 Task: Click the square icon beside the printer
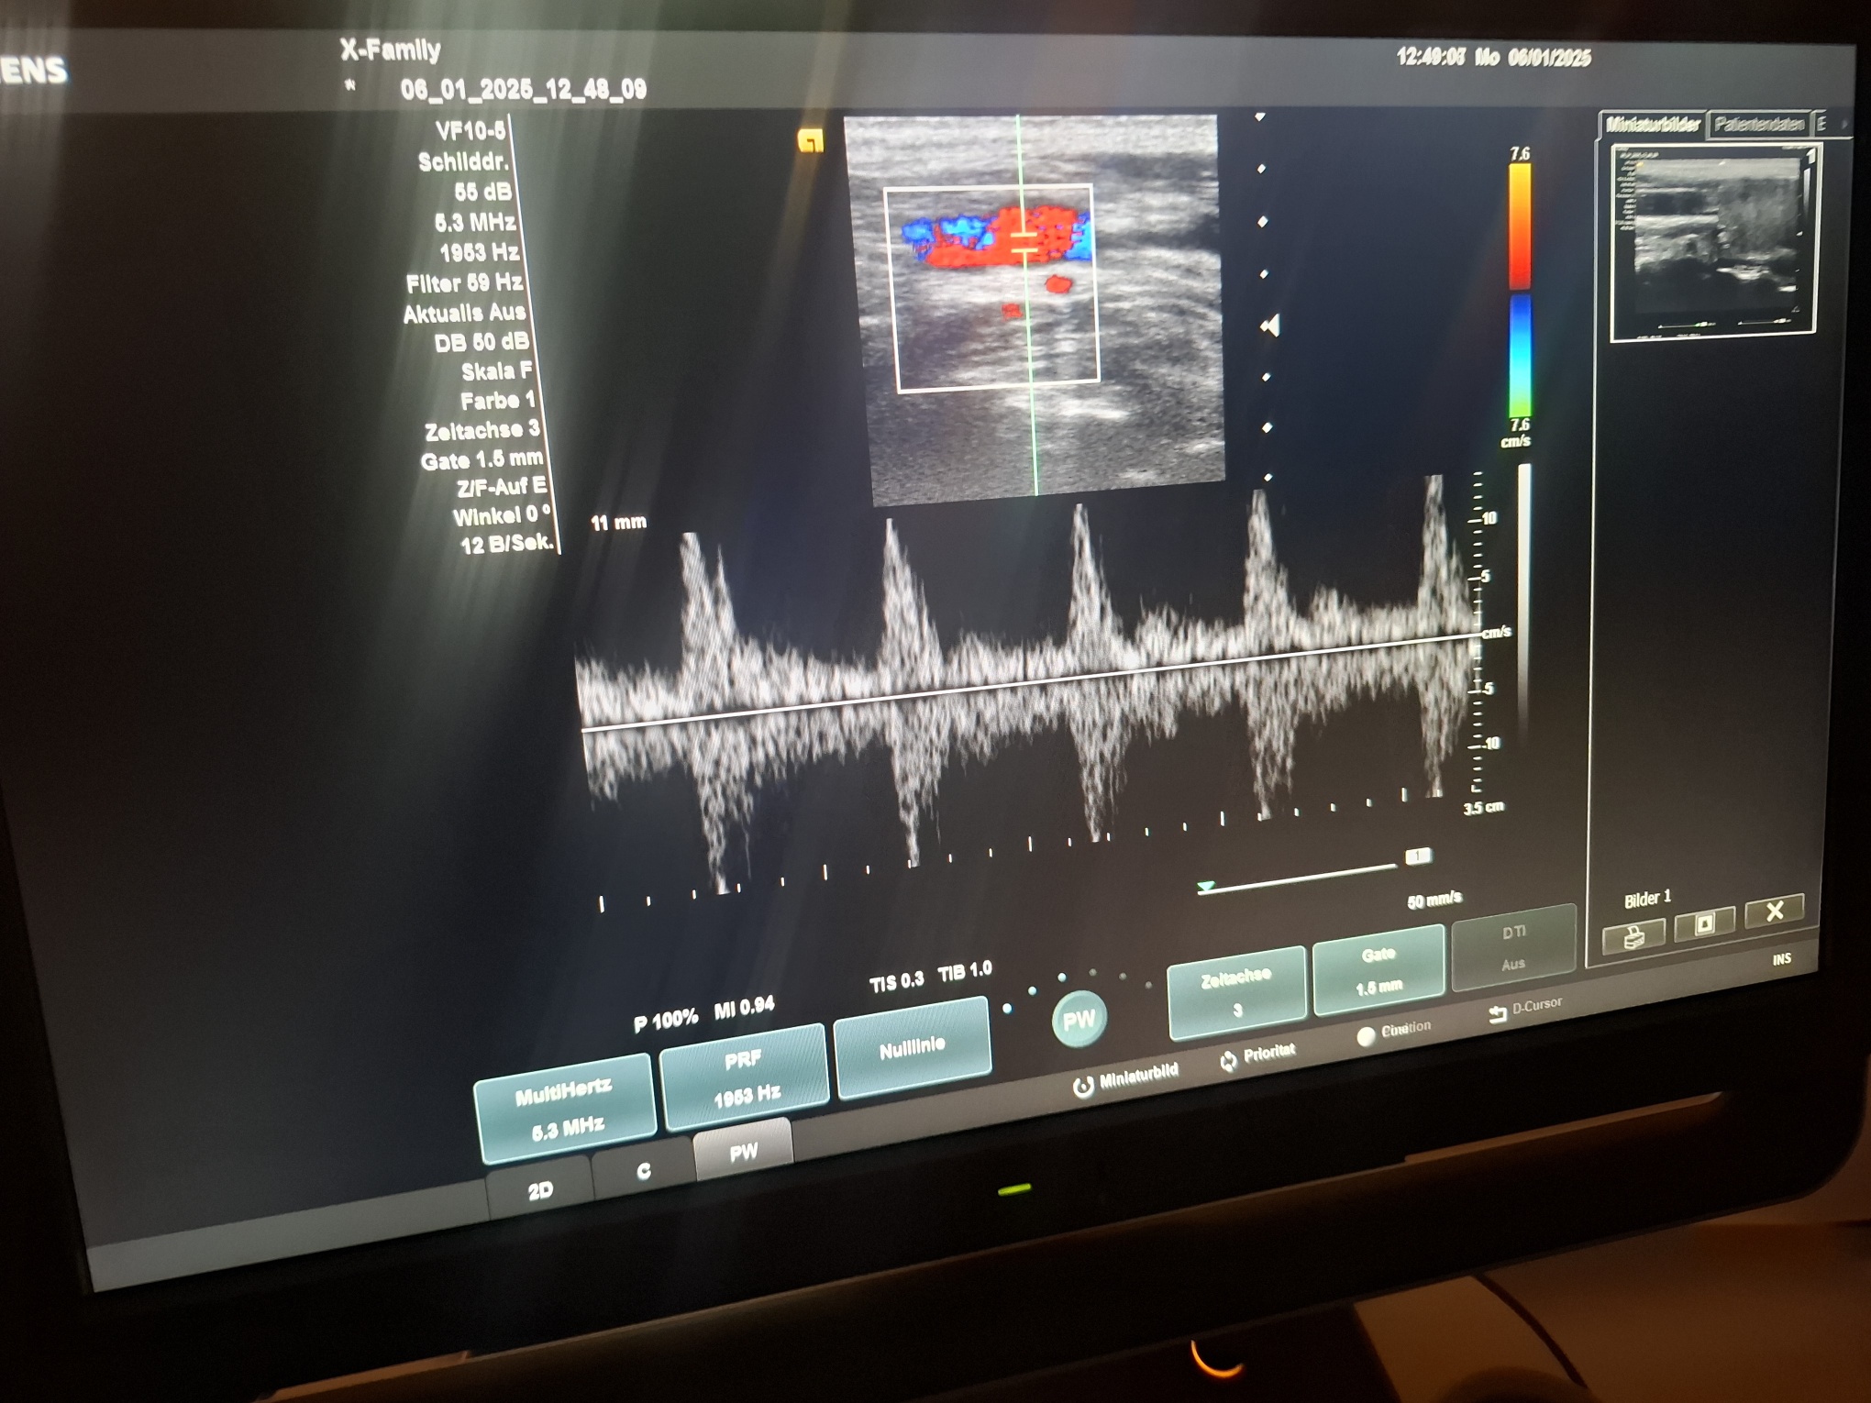tap(1704, 922)
